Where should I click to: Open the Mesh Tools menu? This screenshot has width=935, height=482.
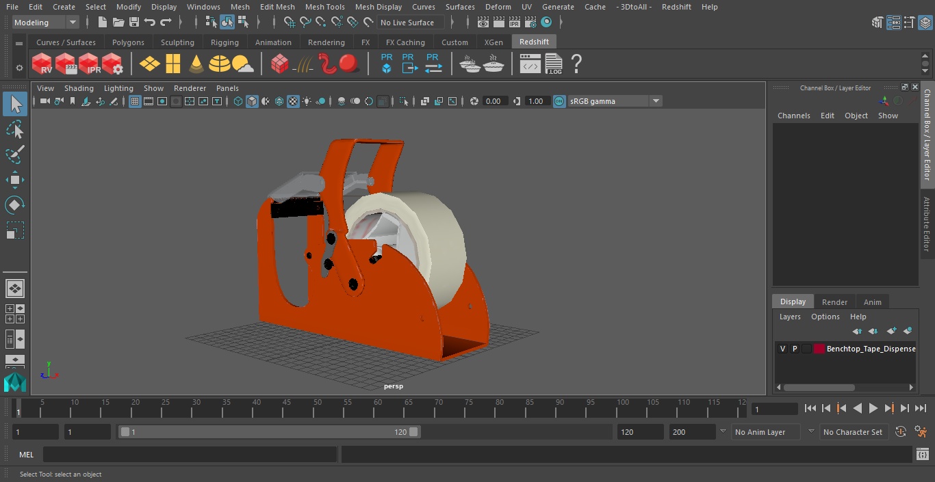[x=325, y=7]
